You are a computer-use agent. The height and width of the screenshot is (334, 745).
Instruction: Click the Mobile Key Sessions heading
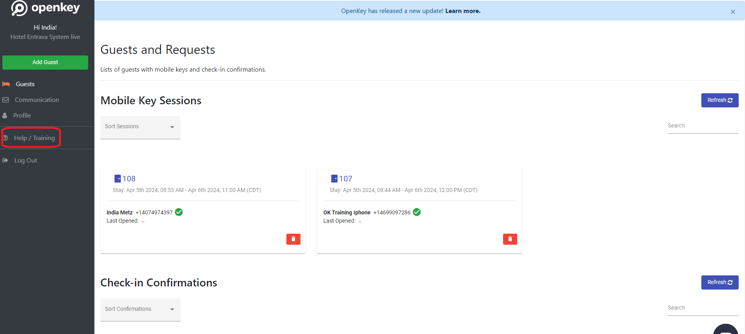[151, 101]
